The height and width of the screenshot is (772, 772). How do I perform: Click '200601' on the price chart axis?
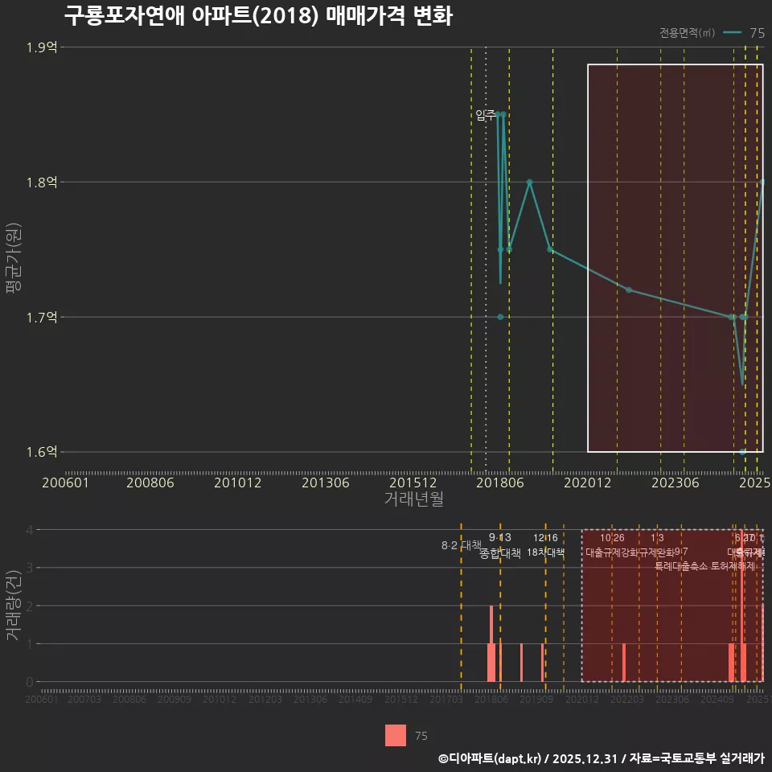tap(65, 482)
